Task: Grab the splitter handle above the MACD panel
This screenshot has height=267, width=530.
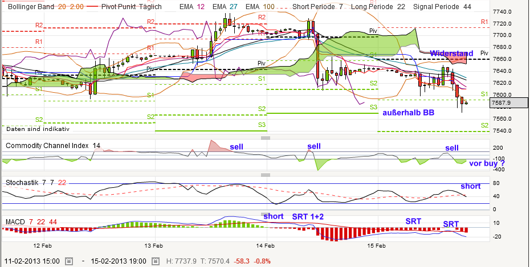Action: pyautogui.click(x=266, y=214)
